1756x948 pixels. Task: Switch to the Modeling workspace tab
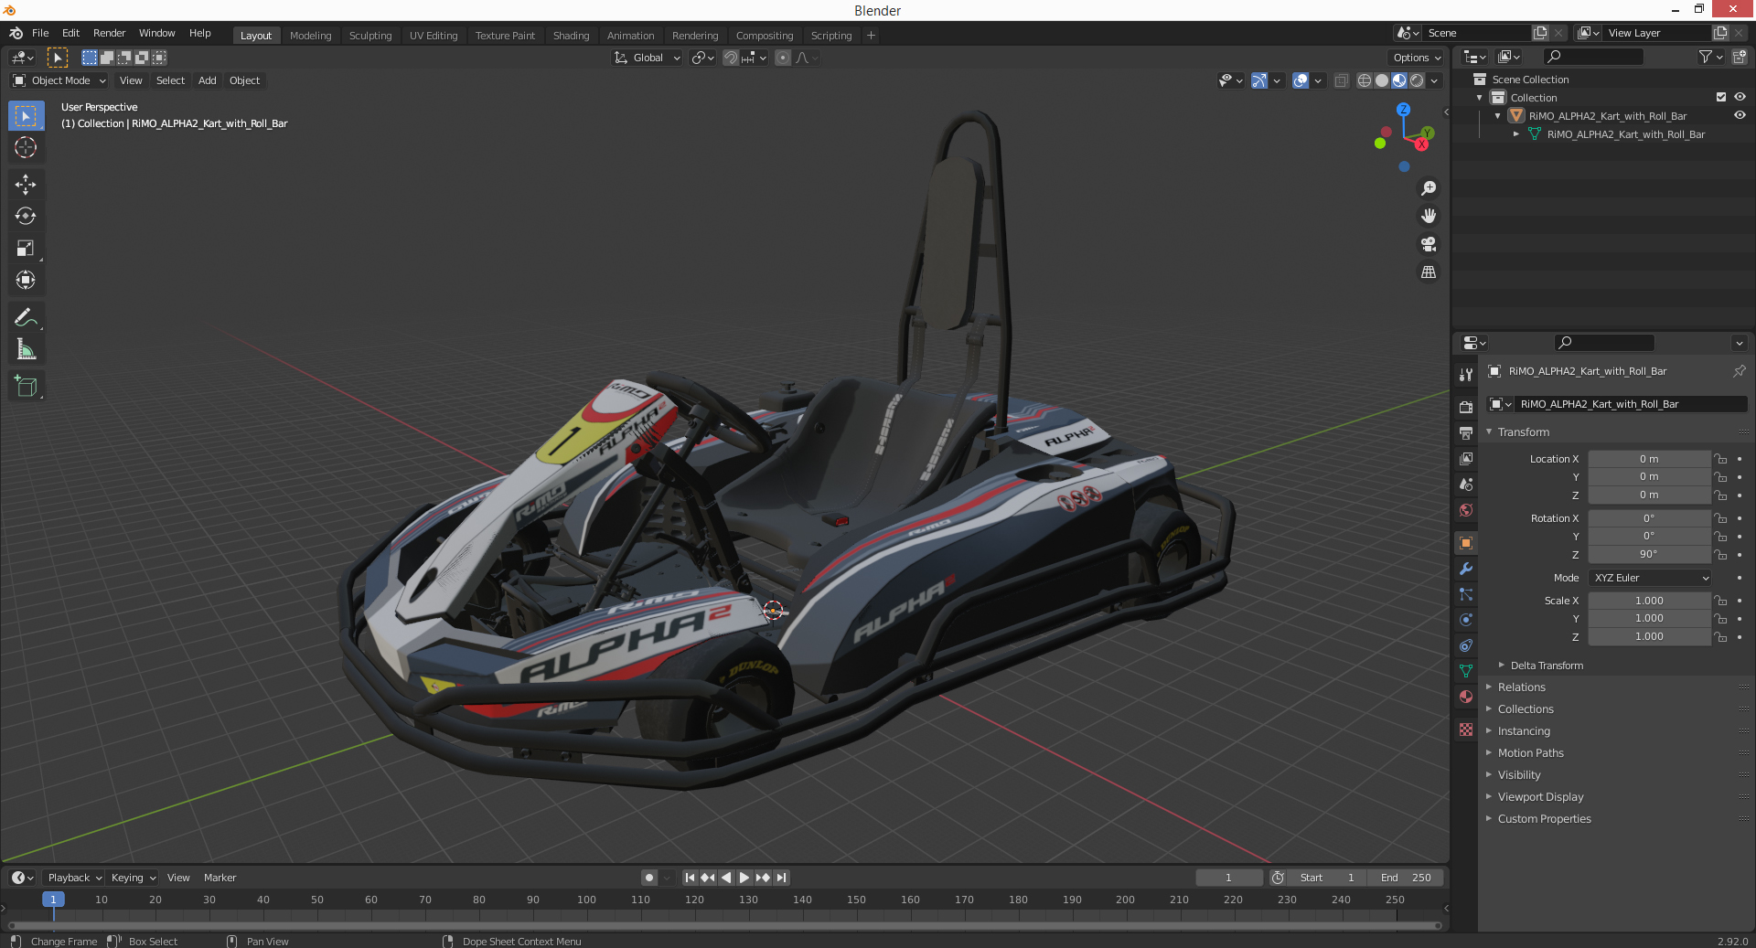pos(311,35)
